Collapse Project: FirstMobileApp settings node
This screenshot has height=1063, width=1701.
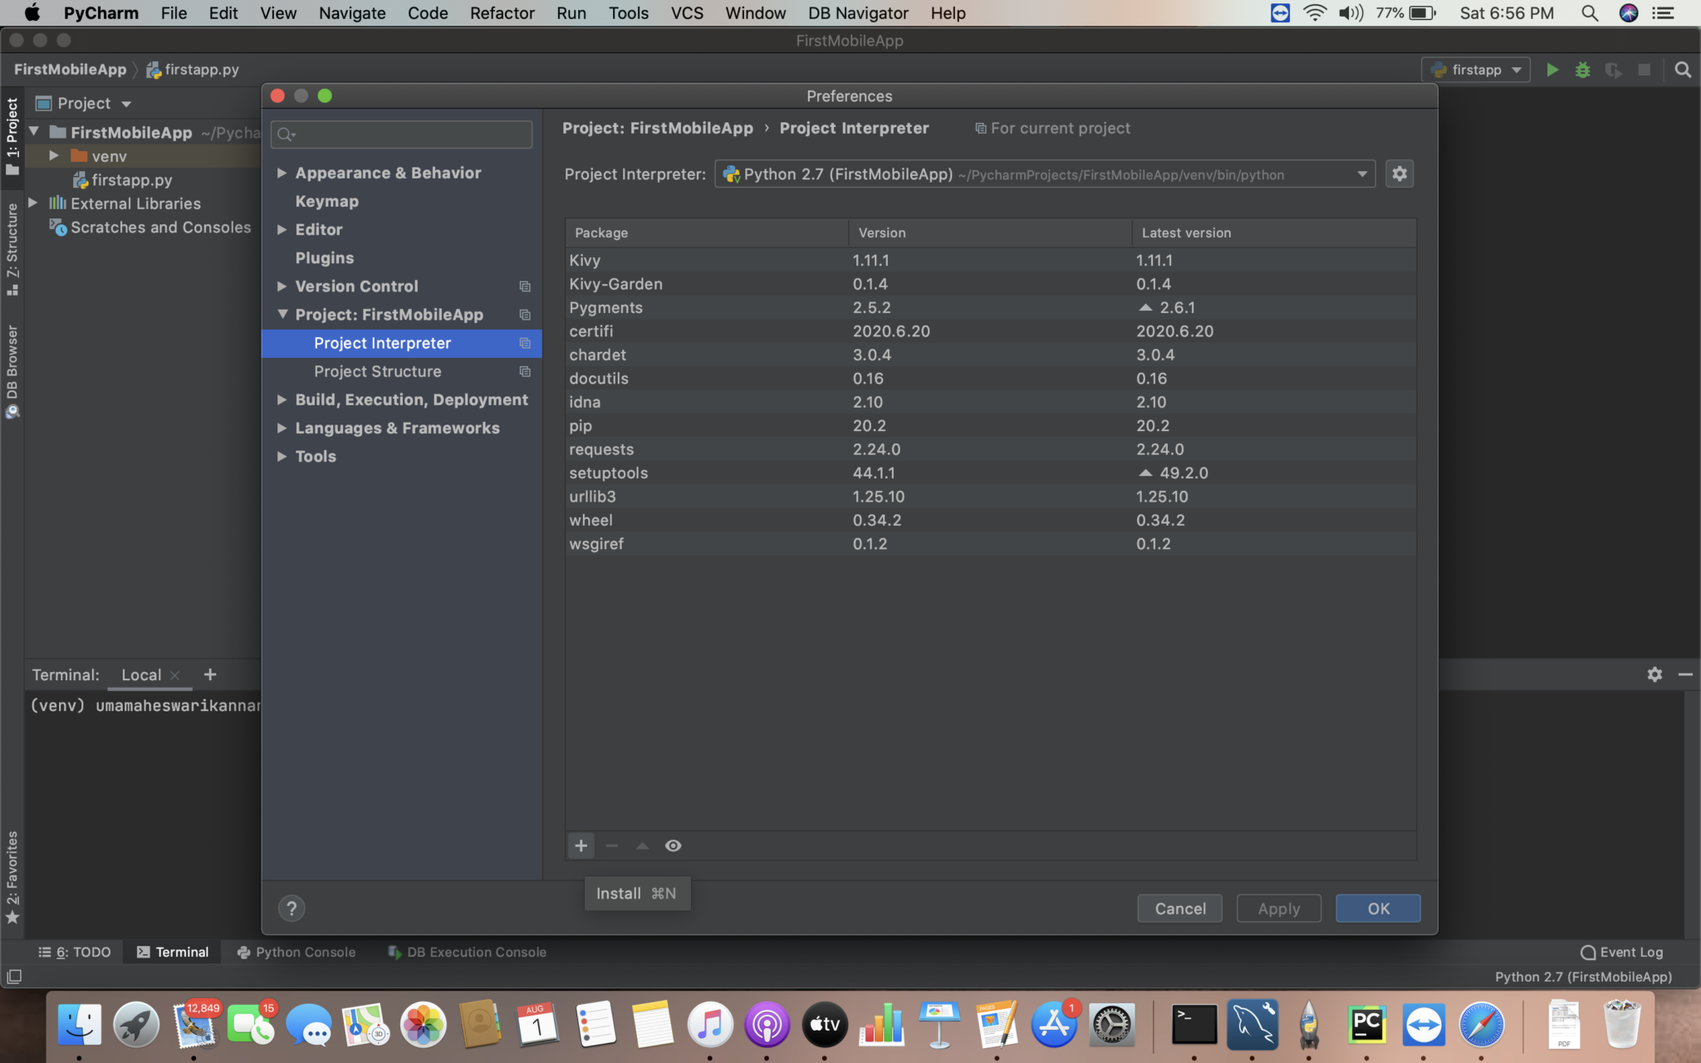pyautogui.click(x=282, y=314)
